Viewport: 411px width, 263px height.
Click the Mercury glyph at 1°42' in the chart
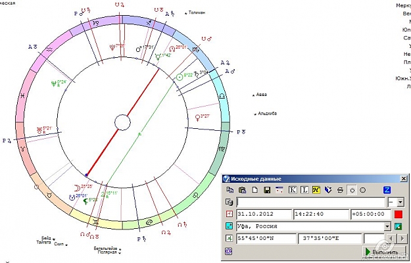coord(158,57)
